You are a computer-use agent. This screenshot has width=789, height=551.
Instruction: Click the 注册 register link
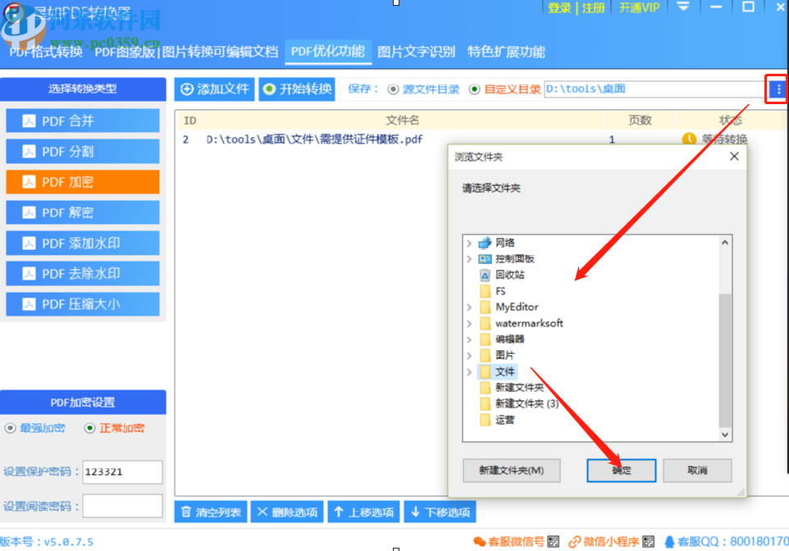(x=591, y=9)
